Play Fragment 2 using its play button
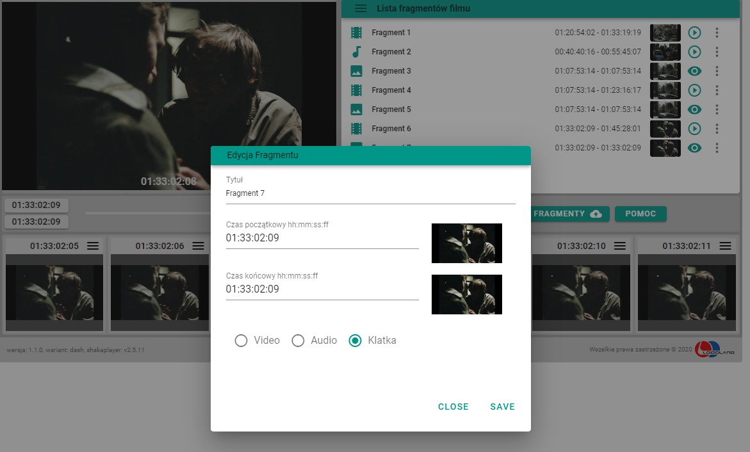The width and height of the screenshot is (750, 452). 694,52
